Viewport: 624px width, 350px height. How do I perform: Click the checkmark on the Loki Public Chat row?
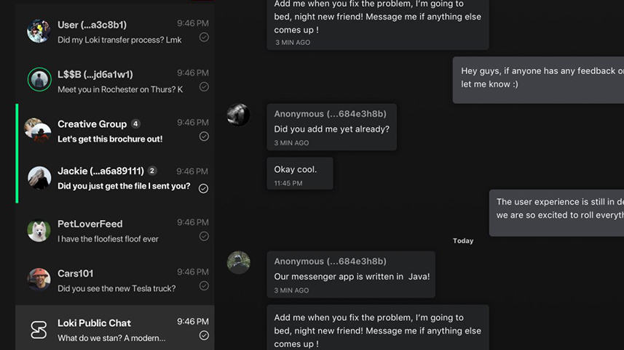tap(204, 335)
